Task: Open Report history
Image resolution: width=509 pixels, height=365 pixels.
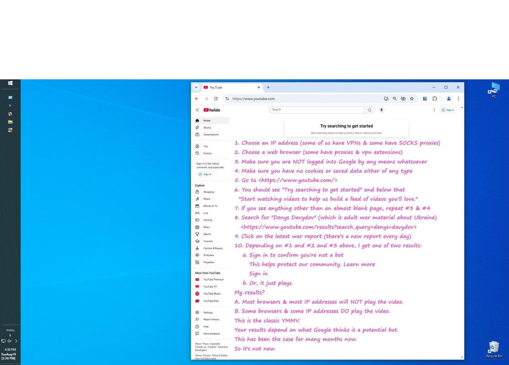Action: pos(211,319)
